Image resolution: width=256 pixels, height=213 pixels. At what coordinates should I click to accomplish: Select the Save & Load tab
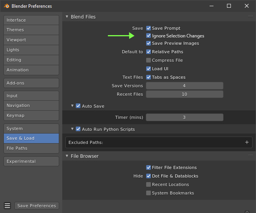point(31,138)
